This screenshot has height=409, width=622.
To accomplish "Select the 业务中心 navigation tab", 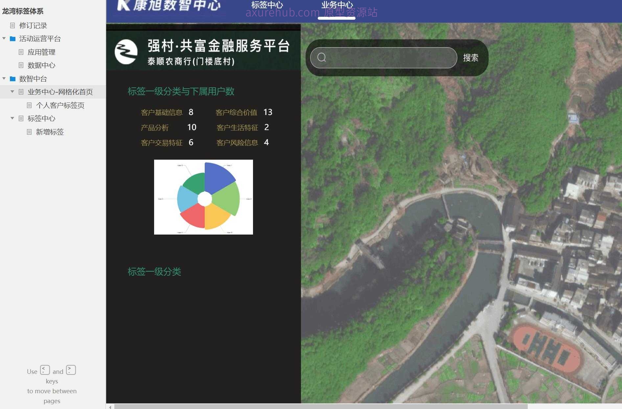I will (337, 5).
